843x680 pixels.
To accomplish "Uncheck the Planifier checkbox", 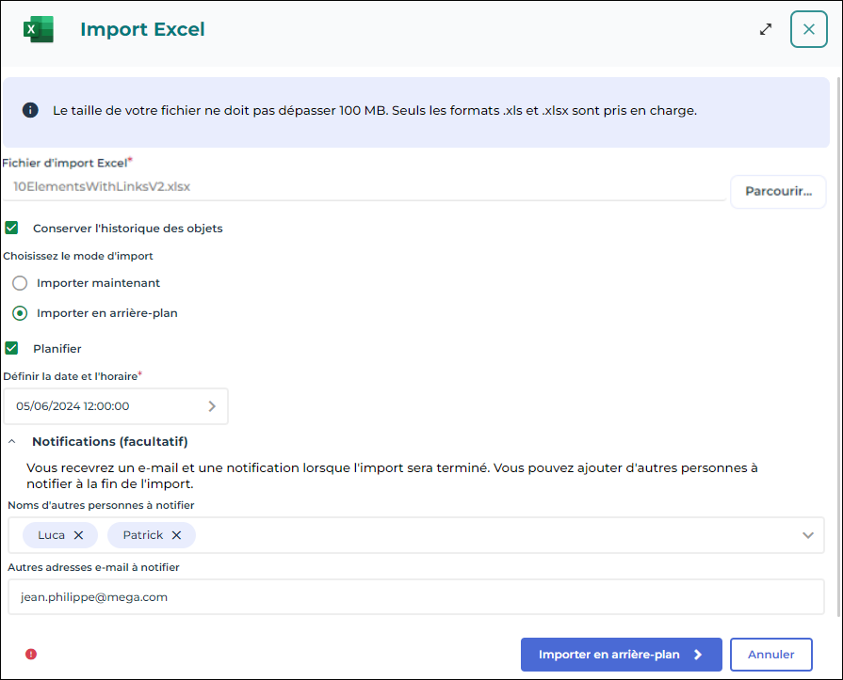I will pos(12,348).
